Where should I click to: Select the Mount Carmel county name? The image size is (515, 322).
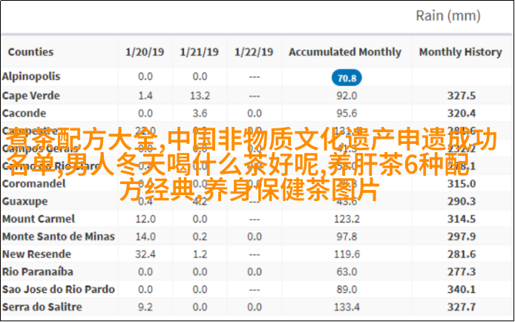tap(38, 219)
